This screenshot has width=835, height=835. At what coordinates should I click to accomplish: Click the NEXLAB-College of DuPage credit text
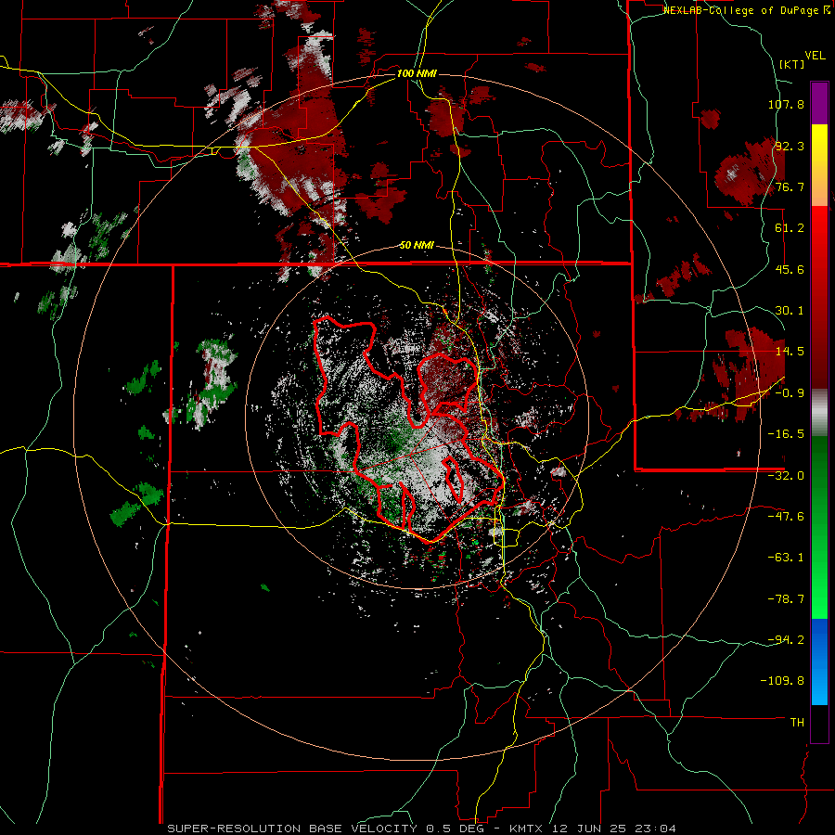pos(742,10)
